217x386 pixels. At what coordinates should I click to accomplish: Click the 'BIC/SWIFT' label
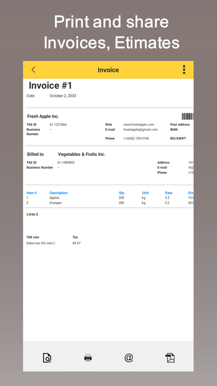[178, 138]
